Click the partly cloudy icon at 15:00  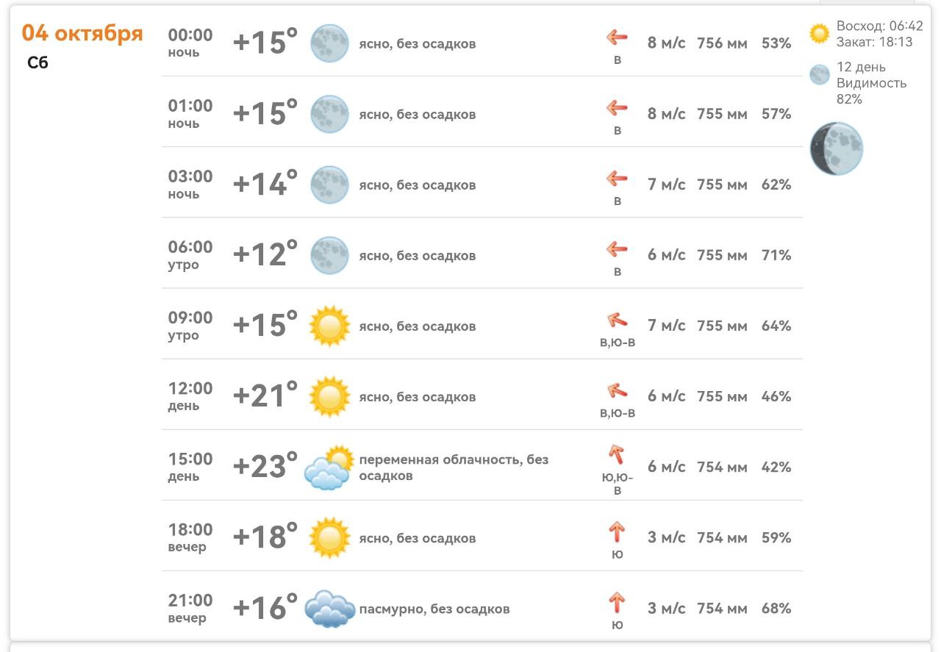[x=329, y=467]
